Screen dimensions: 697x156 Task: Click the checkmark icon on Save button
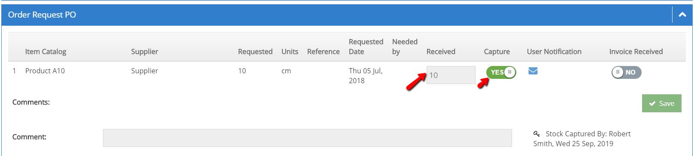pos(652,104)
